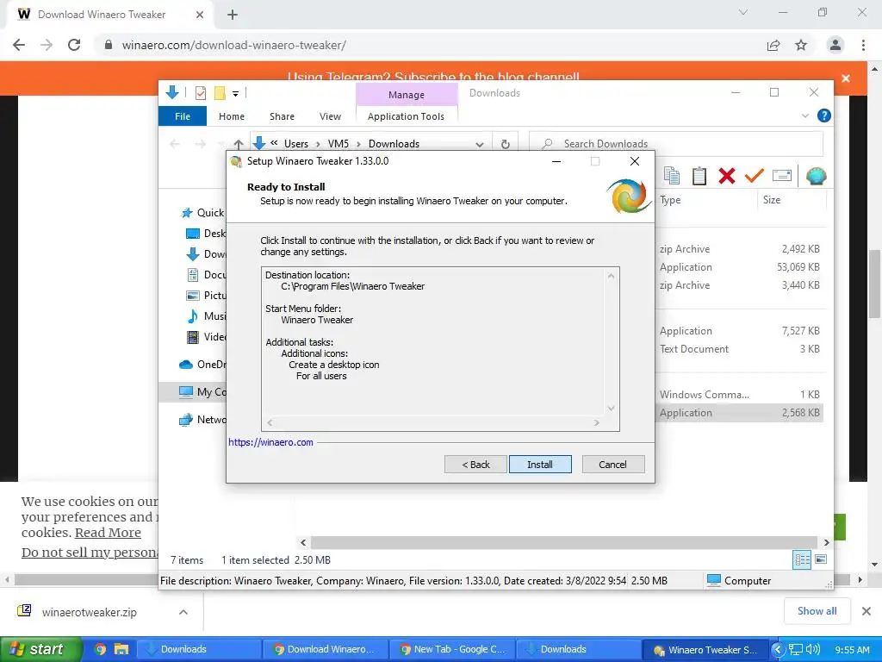Expand winaerotweaker.zip download options chevron

coord(183,612)
